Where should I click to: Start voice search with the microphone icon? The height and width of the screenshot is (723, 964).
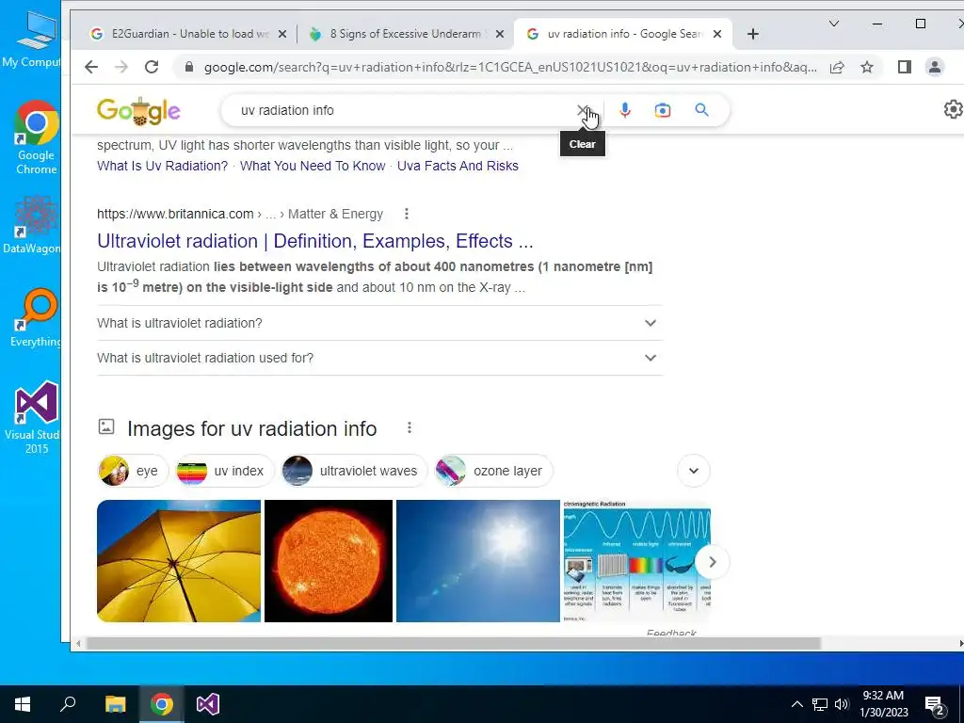click(625, 110)
